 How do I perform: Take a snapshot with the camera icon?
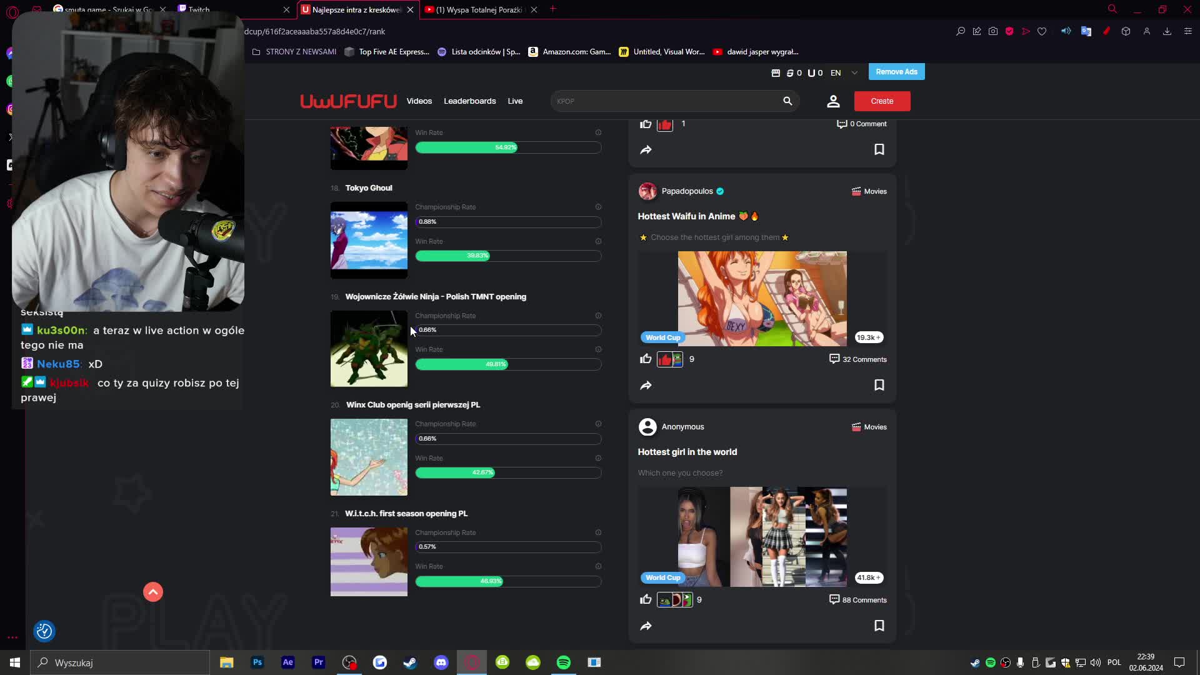(x=993, y=31)
